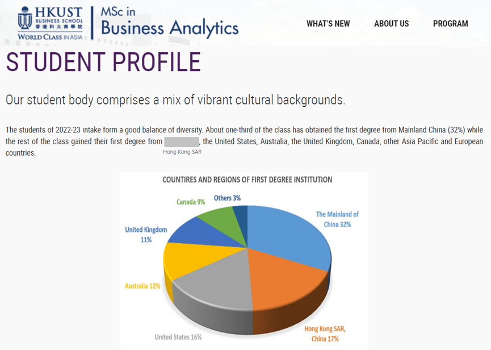Click the United States 16% chart label

(178, 337)
